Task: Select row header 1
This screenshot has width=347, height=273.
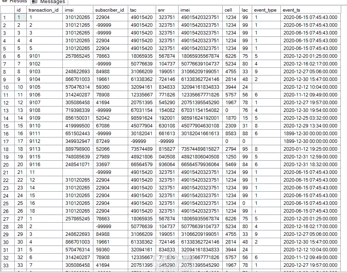Action: (8, 17)
